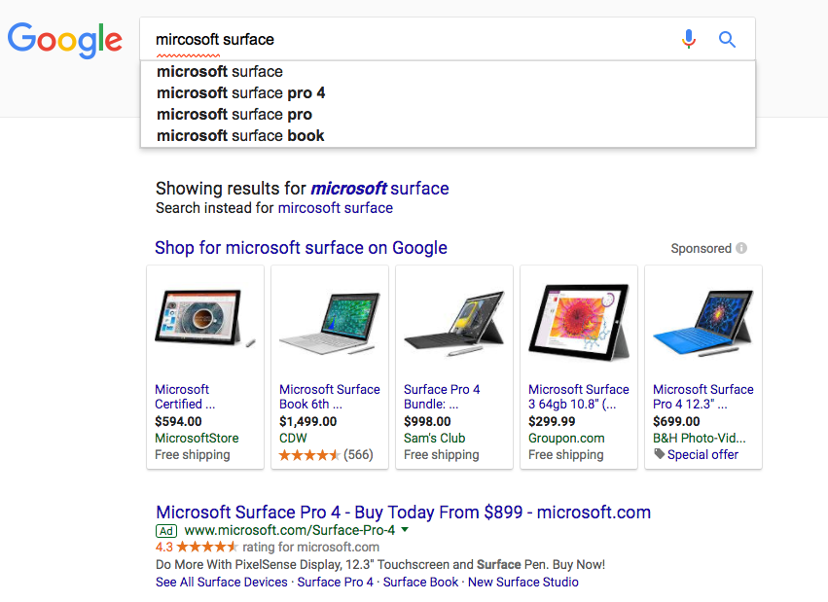Click the $594.00 price
828x602 pixels.
[178, 421]
